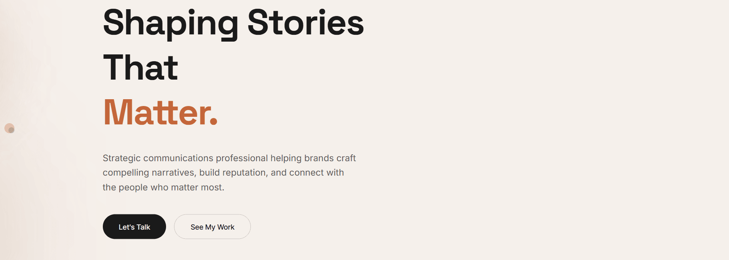Screen dimensions: 729x260
Task: Click the word Shaping in the headline
Action: pyautogui.click(x=170, y=23)
